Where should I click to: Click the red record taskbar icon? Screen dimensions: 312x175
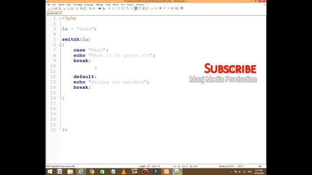point(145,172)
